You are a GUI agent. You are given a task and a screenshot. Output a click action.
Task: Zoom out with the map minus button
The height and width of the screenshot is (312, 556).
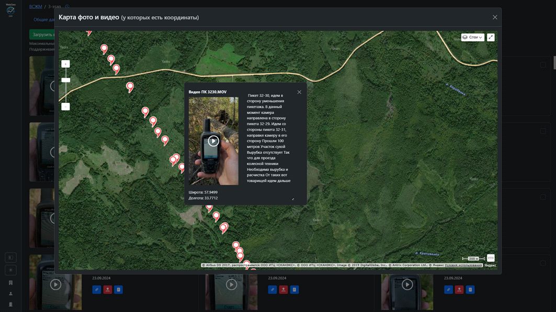(65, 106)
